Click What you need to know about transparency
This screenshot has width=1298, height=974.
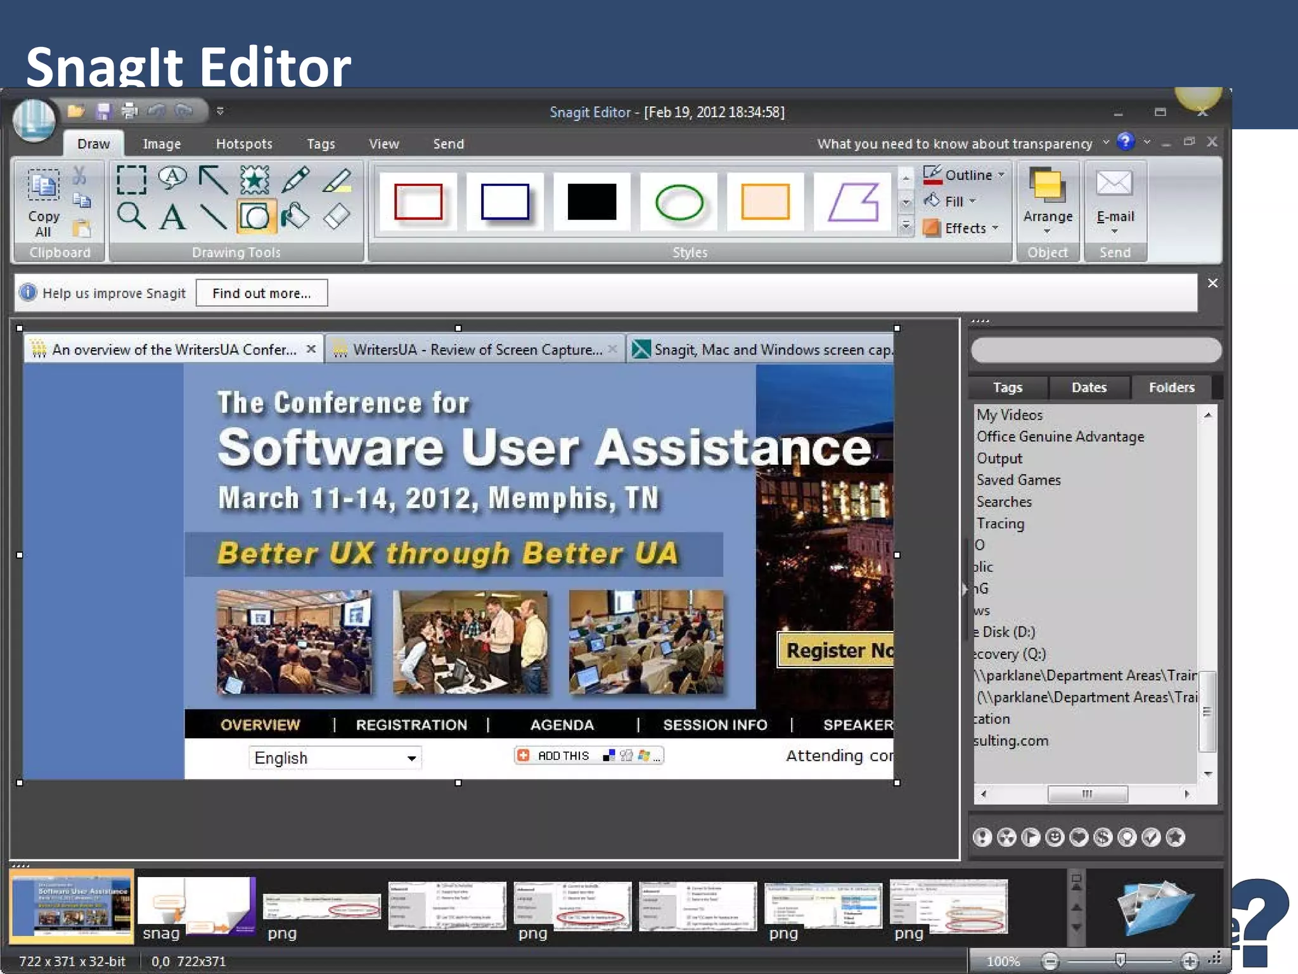[954, 144]
